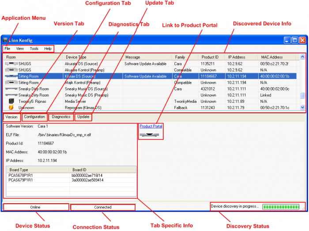
Task: Click Board ID 3a000002ae589414
Action: click(87, 180)
